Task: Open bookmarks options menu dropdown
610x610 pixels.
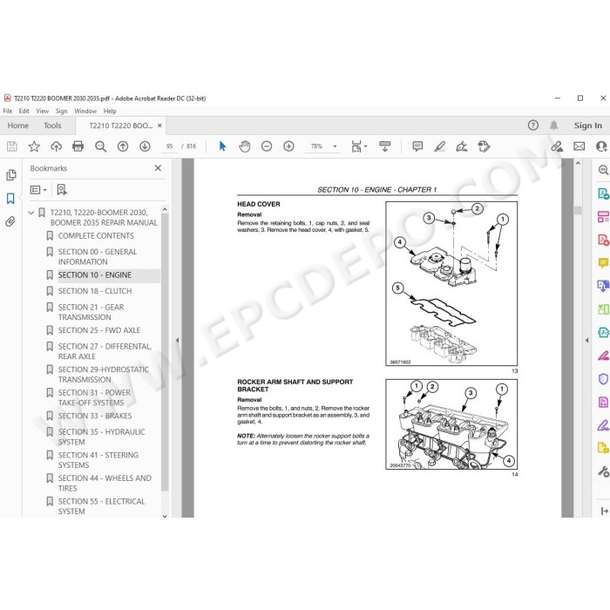Action: 38,190
